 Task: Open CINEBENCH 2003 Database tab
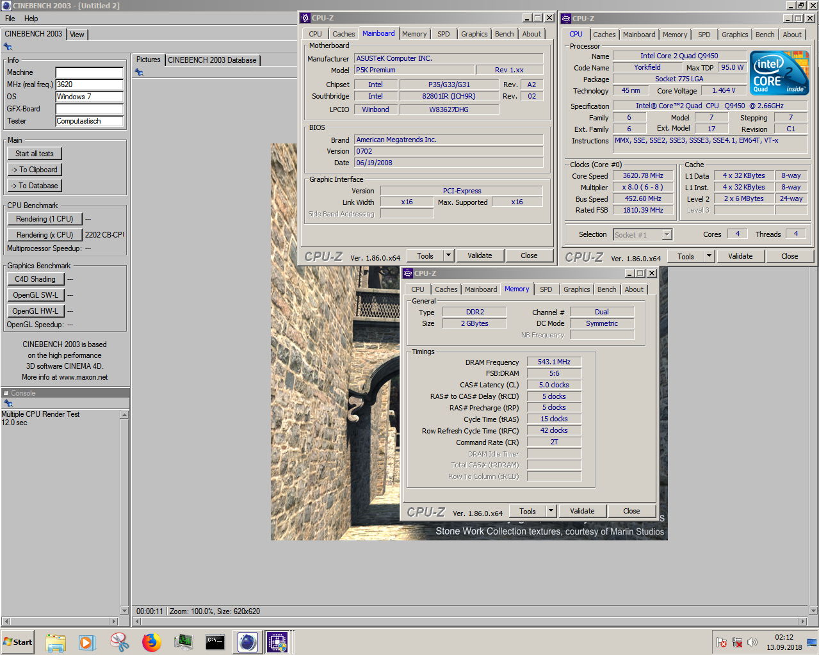(212, 60)
